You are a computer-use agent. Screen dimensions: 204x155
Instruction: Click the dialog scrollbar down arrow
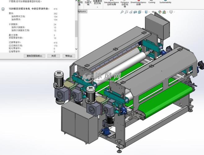(x=76, y=49)
